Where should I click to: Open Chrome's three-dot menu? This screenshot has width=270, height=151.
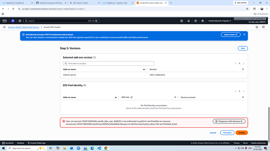tap(267, 9)
